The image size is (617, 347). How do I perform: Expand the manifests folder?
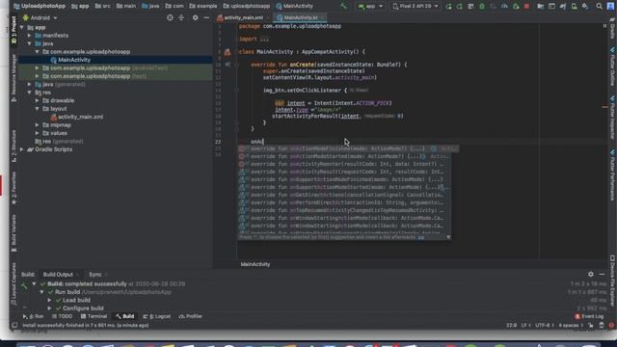pyautogui.click(x=30, y=36)
